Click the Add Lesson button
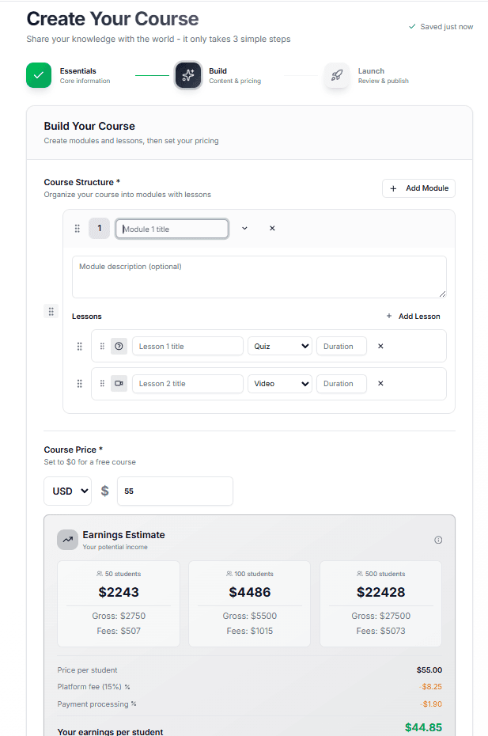The image size is (488, 736). pos(413,317)
